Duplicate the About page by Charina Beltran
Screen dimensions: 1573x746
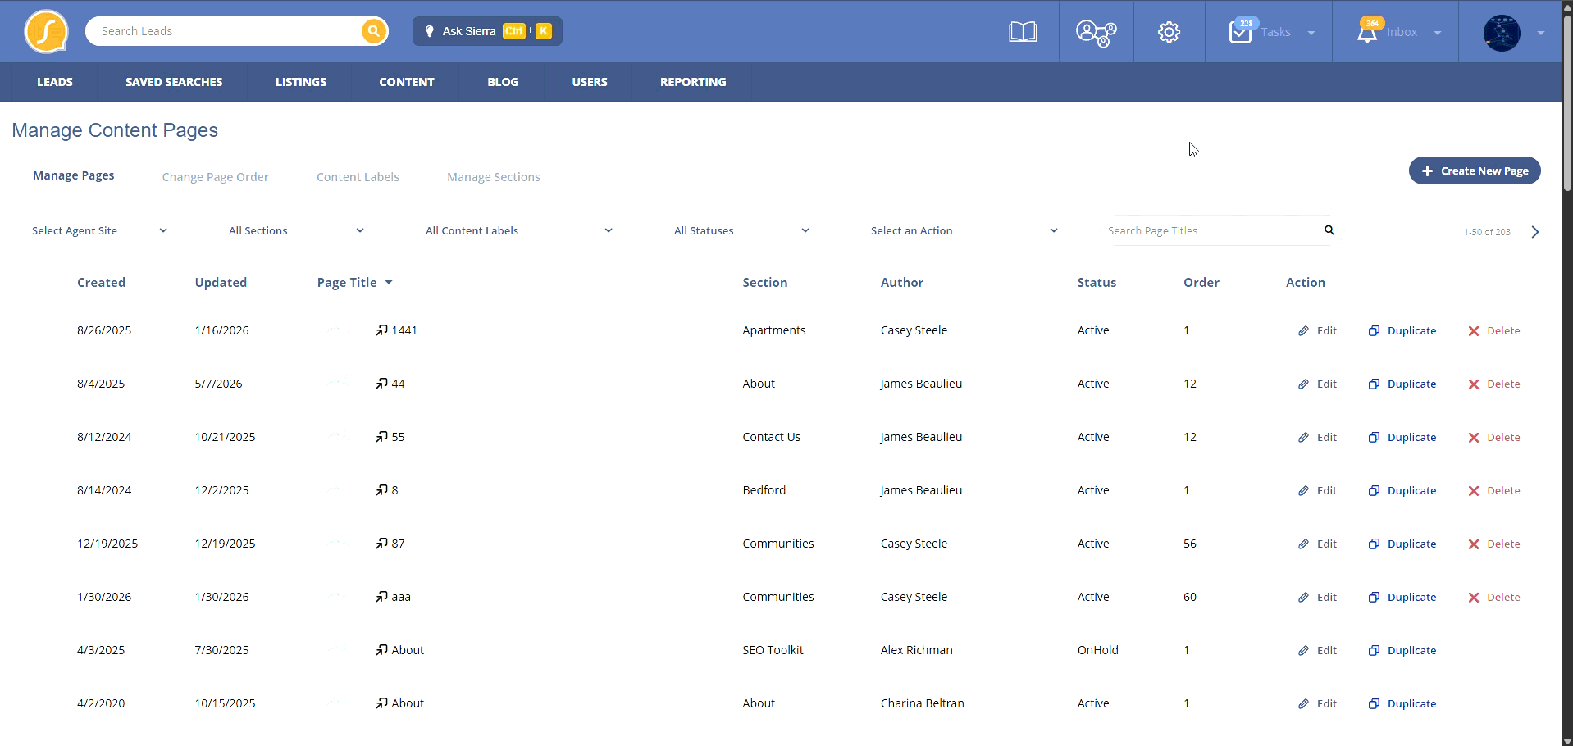(1402, 703)
